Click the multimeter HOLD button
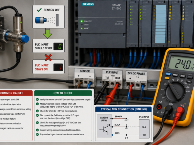This screenshot has height=145, width=194. 168,74
